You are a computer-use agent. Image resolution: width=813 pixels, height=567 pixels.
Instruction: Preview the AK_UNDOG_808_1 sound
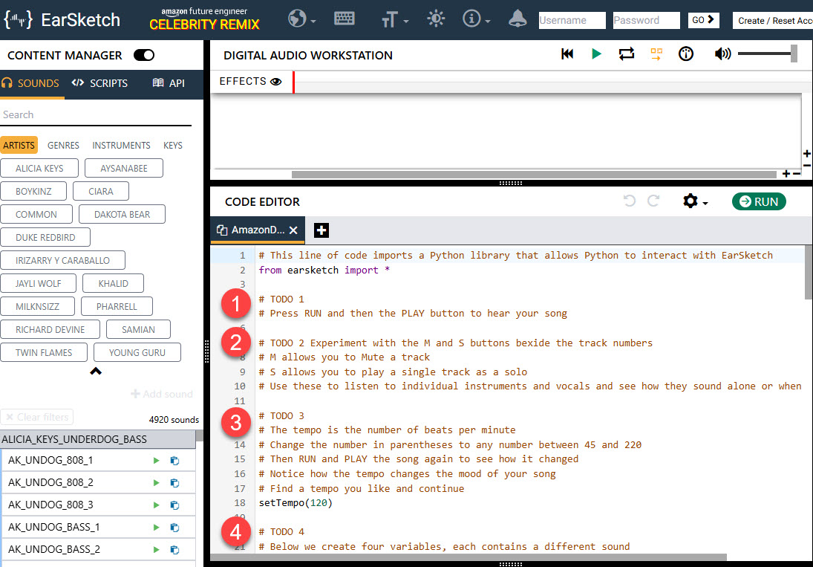click(156, 461)
